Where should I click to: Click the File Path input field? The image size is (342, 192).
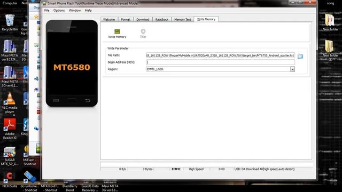tap(220, 55)
